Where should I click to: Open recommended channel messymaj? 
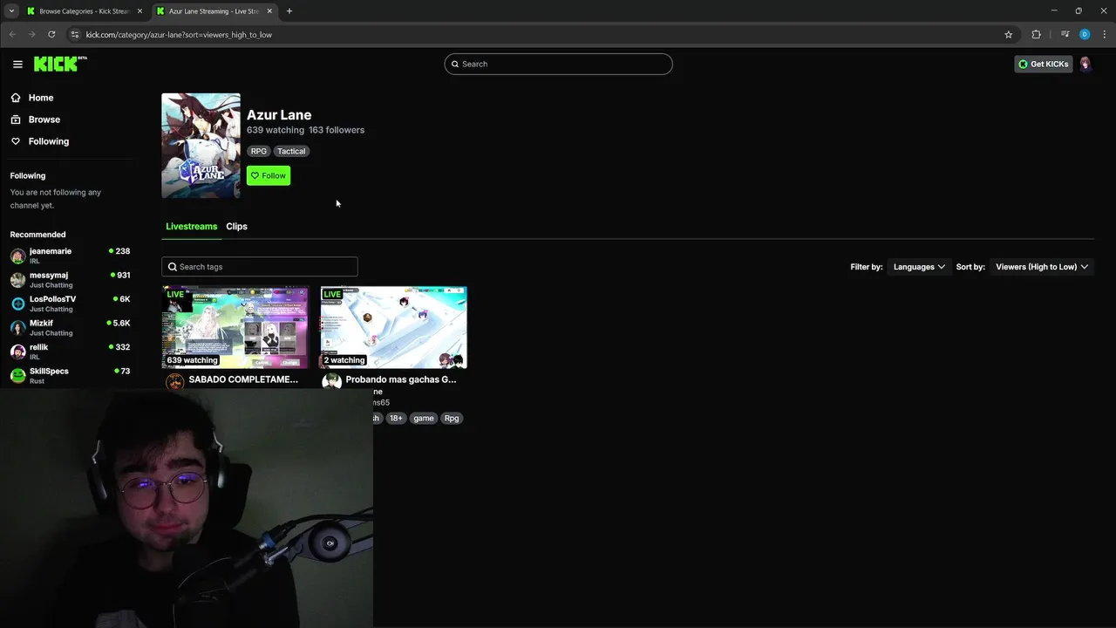[x=70, y=279]
